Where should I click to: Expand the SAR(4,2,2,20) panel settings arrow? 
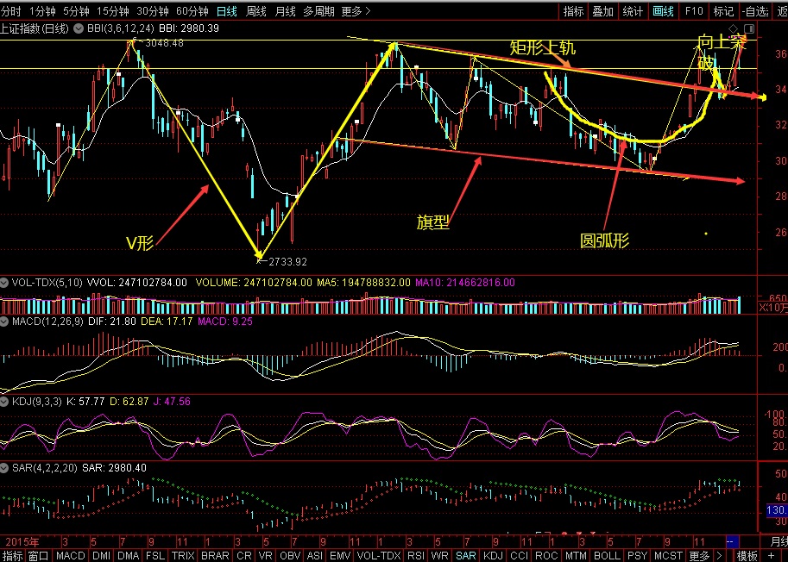(4, 468)
